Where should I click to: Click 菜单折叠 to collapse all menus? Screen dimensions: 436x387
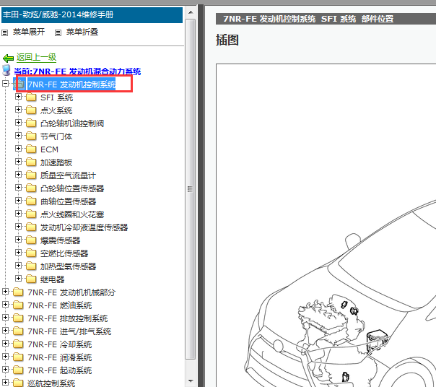(x=82, y=32)
